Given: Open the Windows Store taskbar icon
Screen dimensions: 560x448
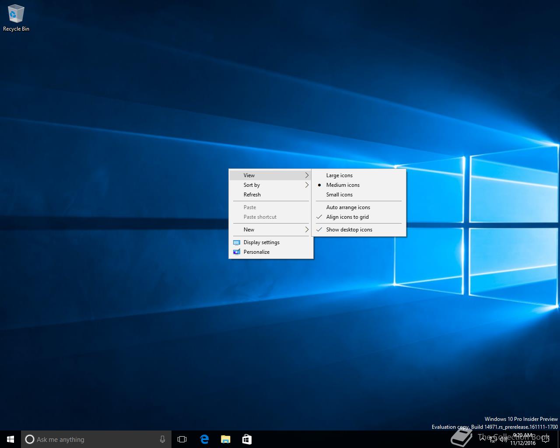Looking at the screenshot, I should [x=247, y=439].
